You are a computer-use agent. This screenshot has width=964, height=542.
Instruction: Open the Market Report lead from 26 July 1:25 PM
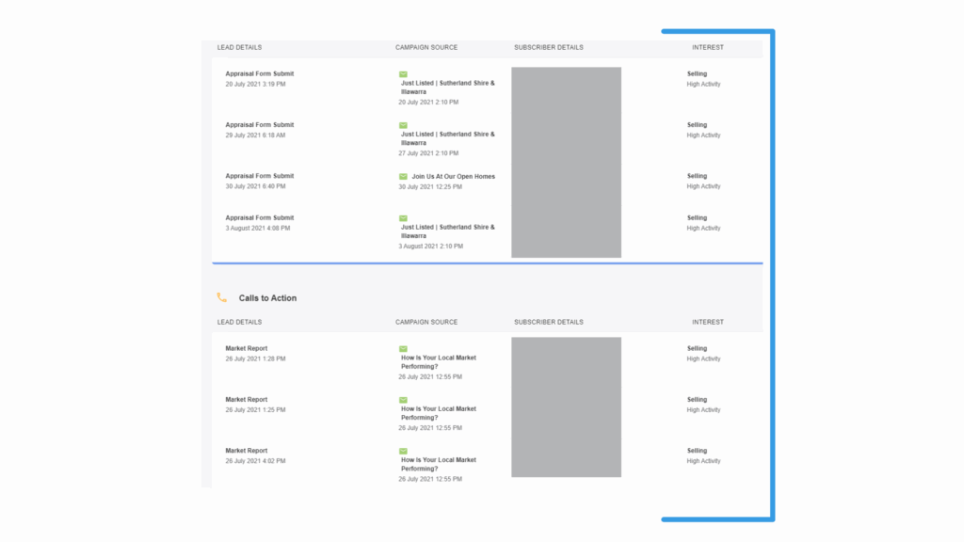(246, 399)
